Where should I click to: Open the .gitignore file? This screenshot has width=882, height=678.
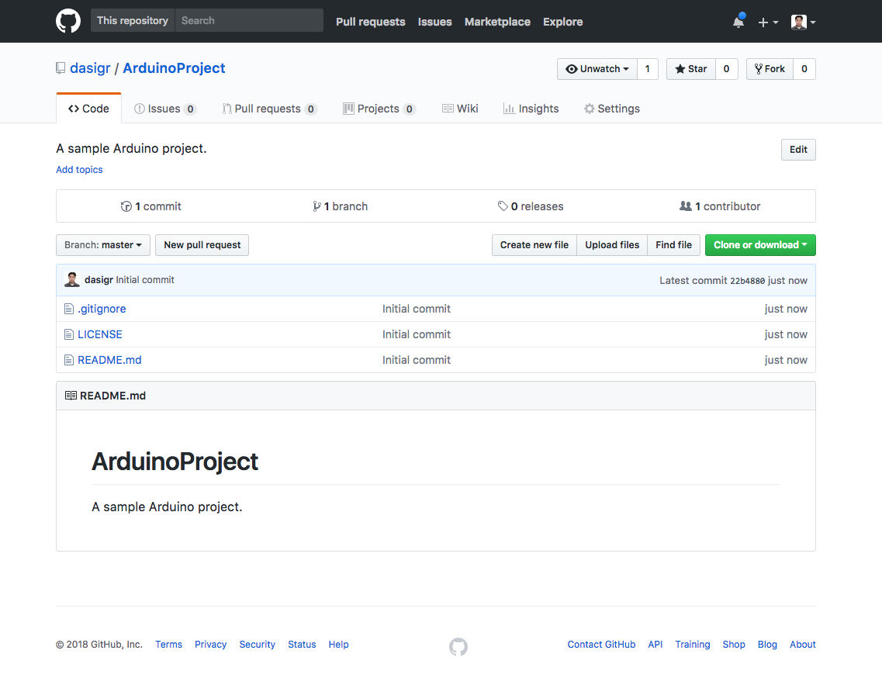coord(102,309)
